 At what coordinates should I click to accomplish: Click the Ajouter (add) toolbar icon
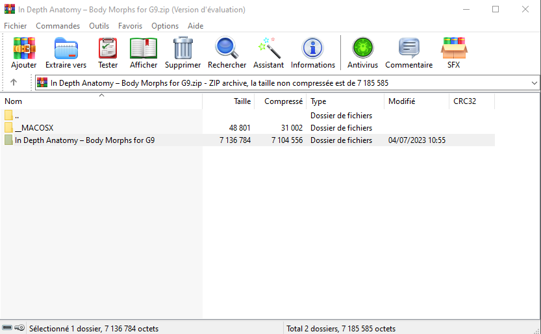[x=24, y=48]
